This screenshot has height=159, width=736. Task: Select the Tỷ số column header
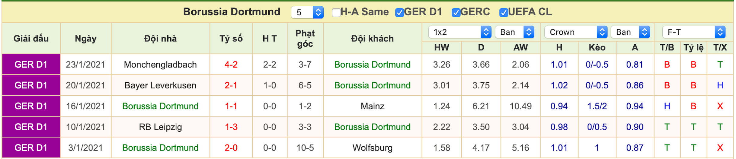coord(231,39)
